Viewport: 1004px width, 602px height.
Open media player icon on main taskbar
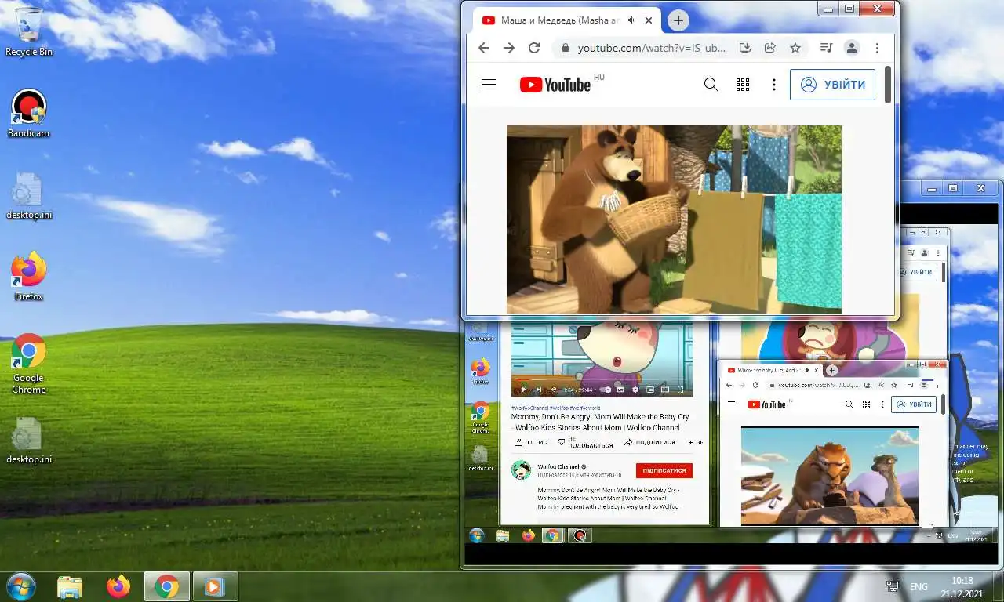pos(214,586)
